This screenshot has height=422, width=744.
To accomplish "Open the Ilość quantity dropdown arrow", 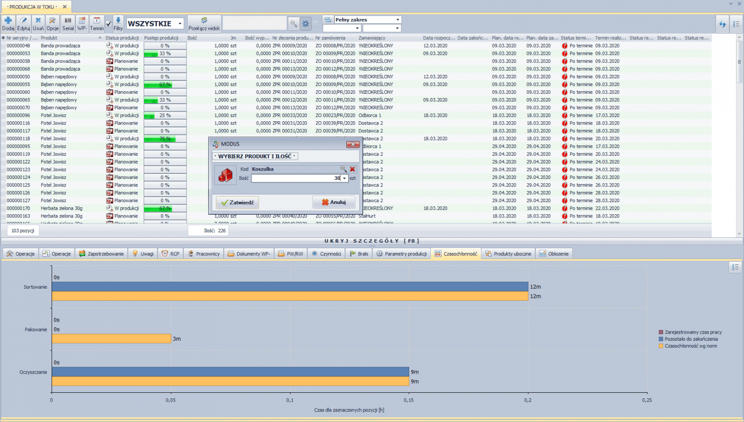I will [x=345, y=178].
